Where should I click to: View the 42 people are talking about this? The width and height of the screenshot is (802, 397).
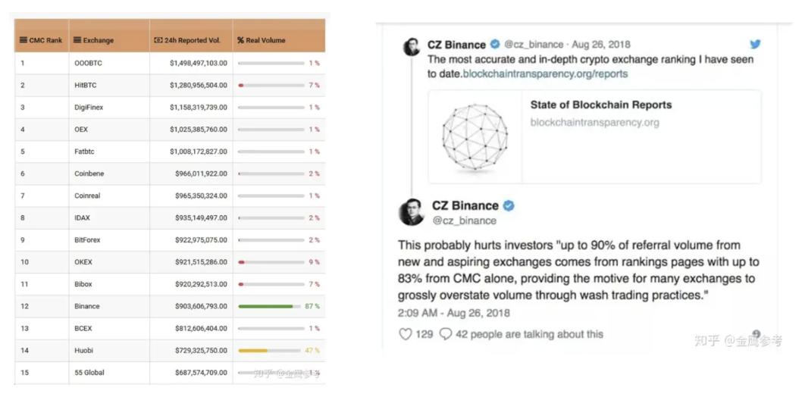point(529,334)
